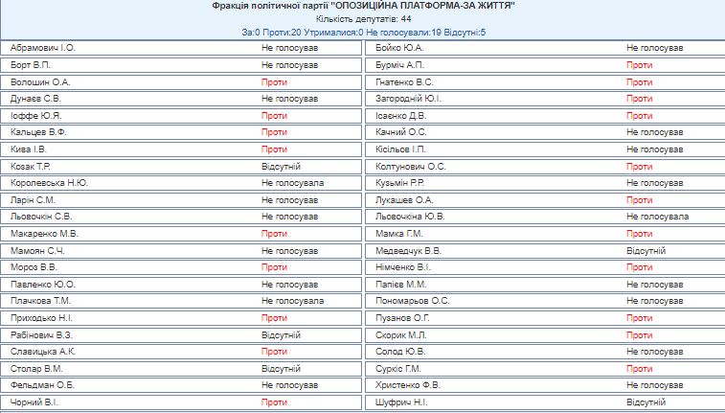Screen dimensions: 725x413
Task: Click the "Відсутній" status of Козак Т.Р.
Action: click(282, 167)
